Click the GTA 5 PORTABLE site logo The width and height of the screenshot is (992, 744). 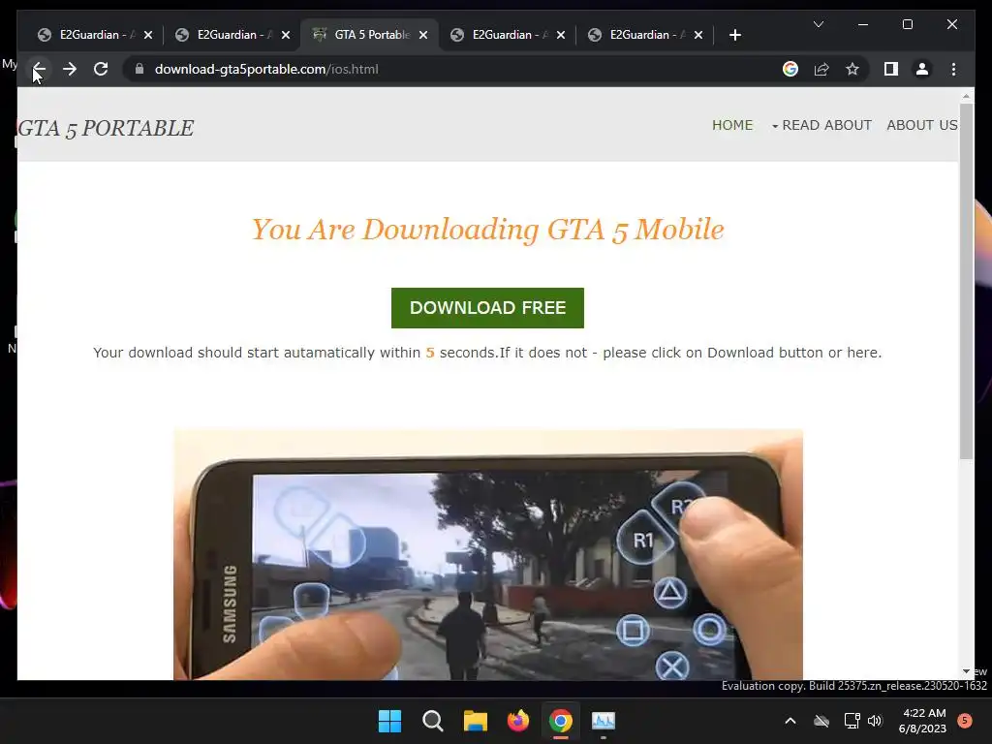106,128
